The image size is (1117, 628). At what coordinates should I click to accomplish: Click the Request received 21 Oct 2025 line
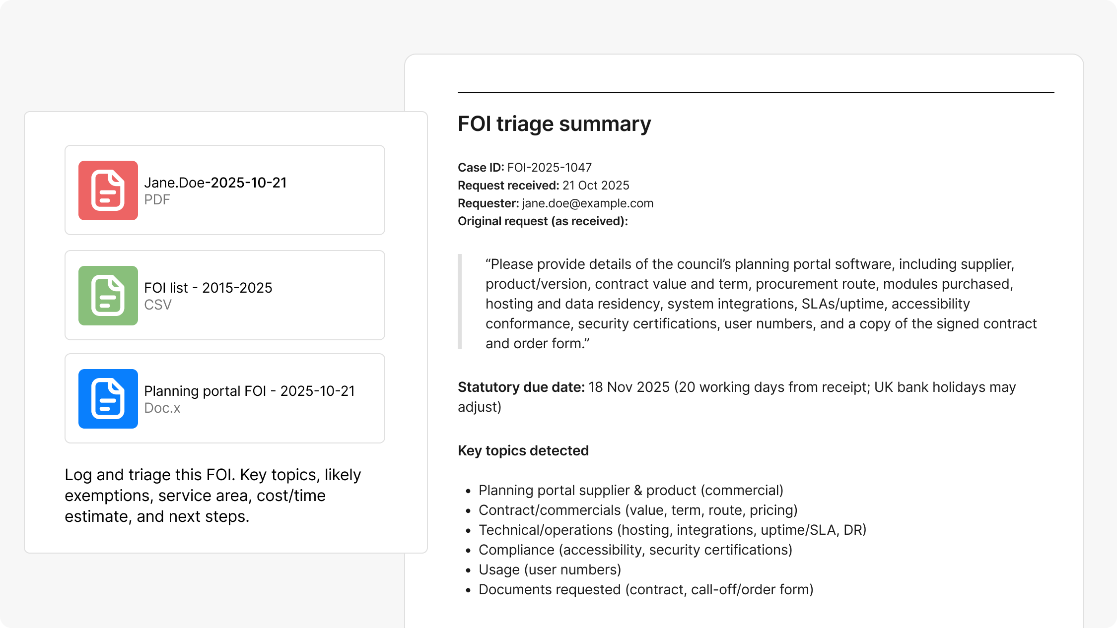click(x=543, y=186)
